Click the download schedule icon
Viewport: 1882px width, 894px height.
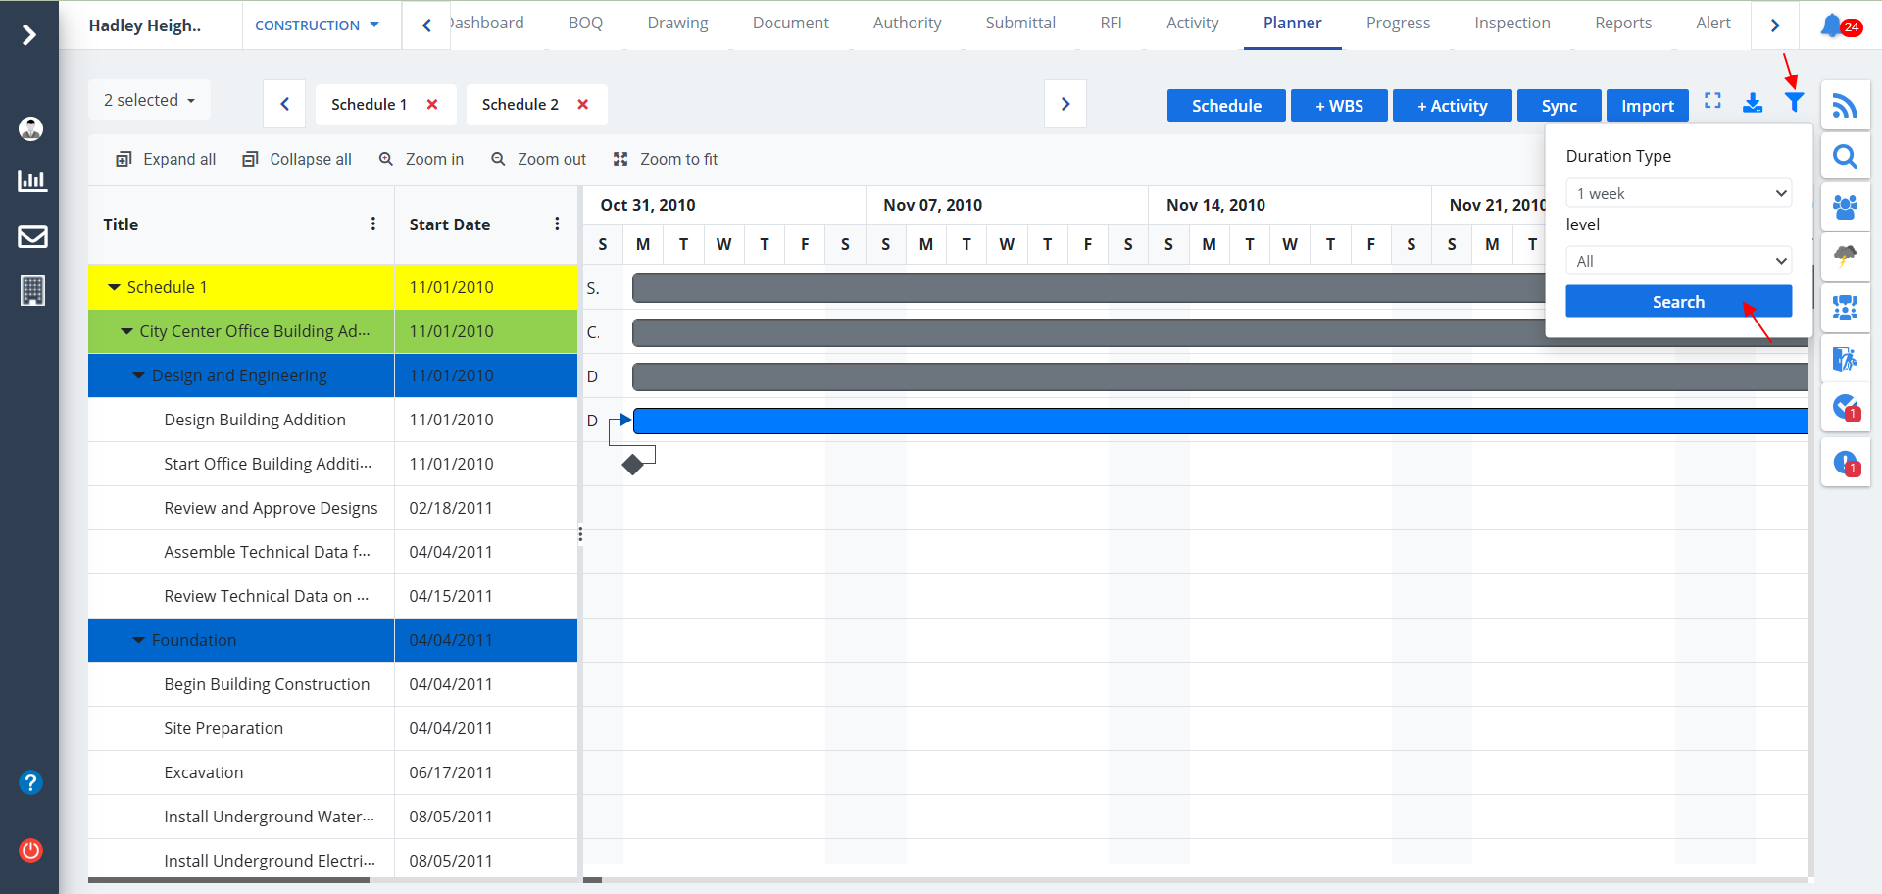pyautogui.click(x=1753, y=103)
